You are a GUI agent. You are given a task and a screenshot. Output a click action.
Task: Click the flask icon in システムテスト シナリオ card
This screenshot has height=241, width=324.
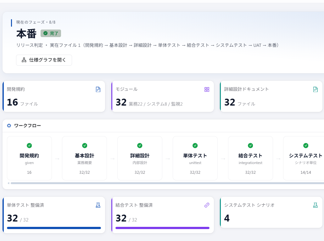[x=315, y=205]
